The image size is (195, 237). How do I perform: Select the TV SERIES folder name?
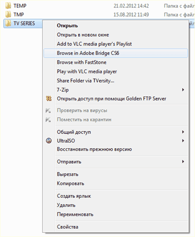click(24, 24)
